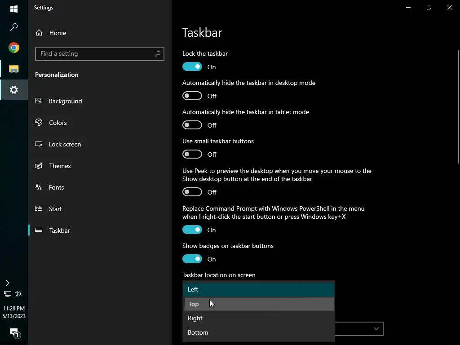Click the volume speaker tray icon
Screen dimensions: 460x345
point(18,294)
